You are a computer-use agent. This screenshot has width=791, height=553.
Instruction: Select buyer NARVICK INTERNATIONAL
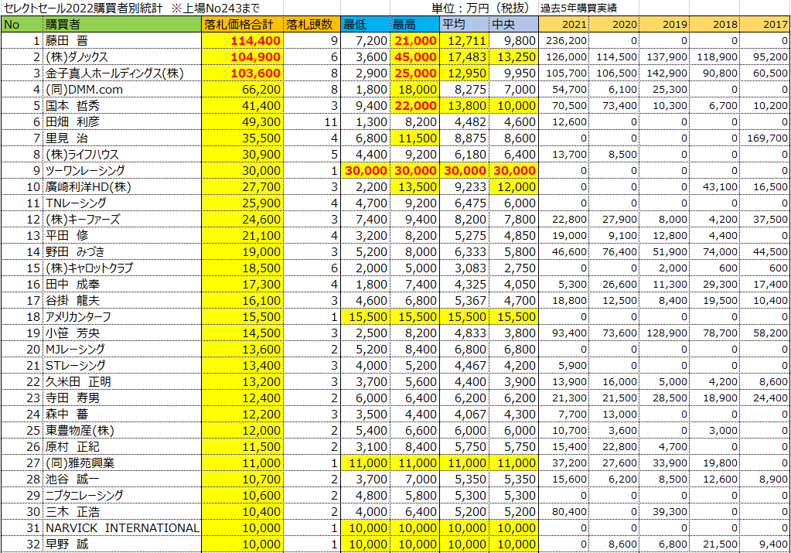click(x=123, y=527)
